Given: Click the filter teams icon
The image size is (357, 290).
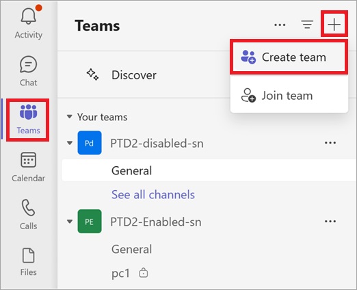Looking at the screenshot, I should point(307,25).
